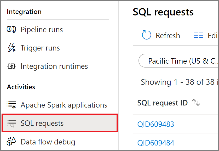Click the Trigger runs lightning icon
This screenshot has width=219, height=151.
tap(11, 48)
